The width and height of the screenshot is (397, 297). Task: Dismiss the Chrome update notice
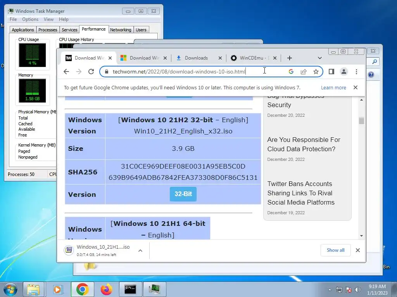(x=356, y=87)
